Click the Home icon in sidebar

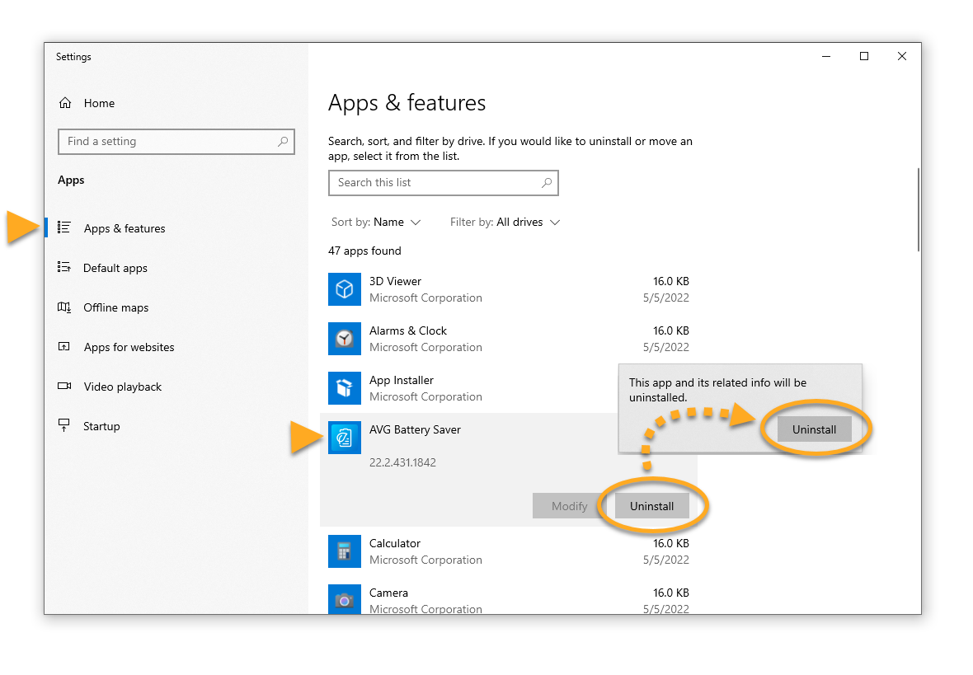pyautogui.click(x=65, y=103)
